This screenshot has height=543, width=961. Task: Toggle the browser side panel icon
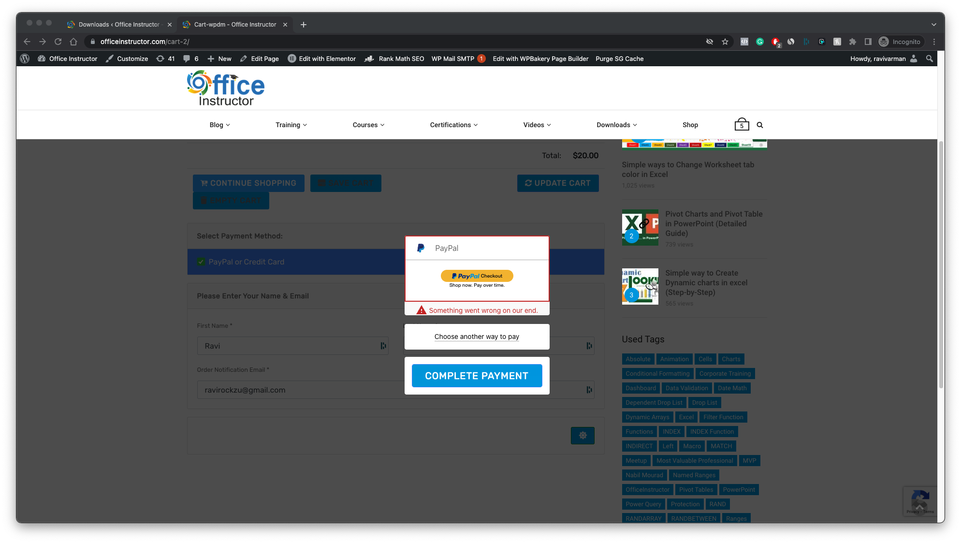coord(868,42)
